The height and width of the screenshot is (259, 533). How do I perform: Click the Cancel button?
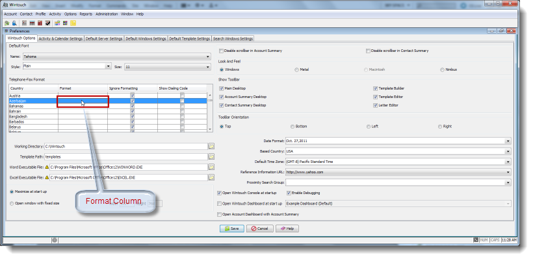tap(260, 228)
